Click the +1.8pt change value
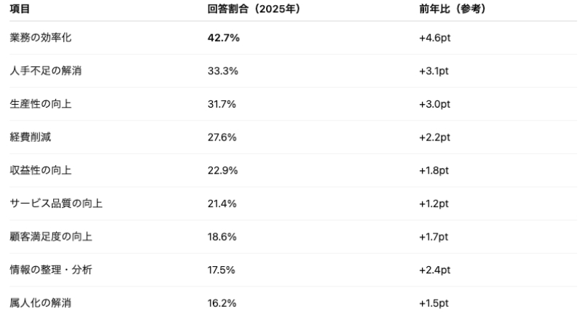The height and width of the screenshot is (320, 583). (434, 170)
